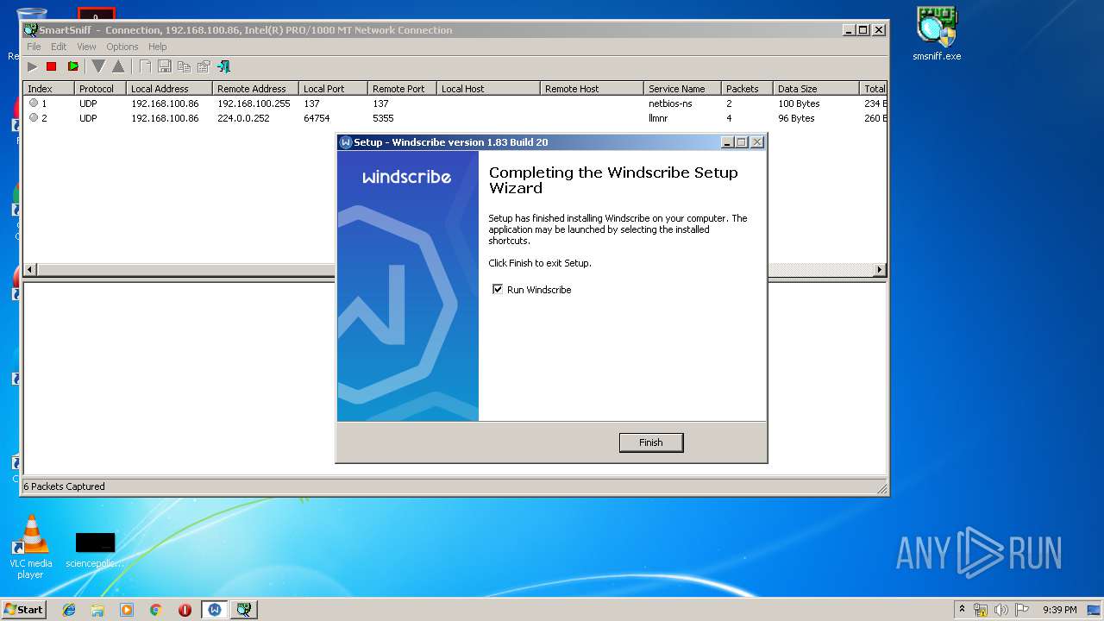Sort by the Remote Address column header

click(255, 89)
